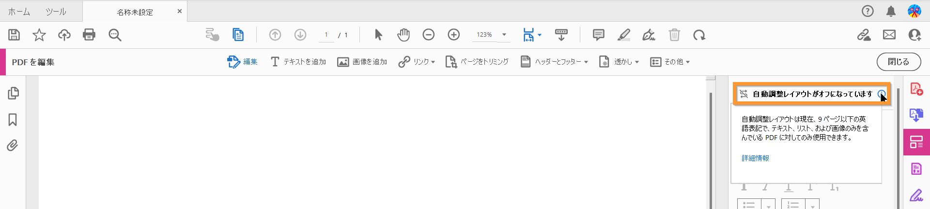Choose テキストを追加
The width and height of the screenshot is (930, 209).
coord(298,62)
